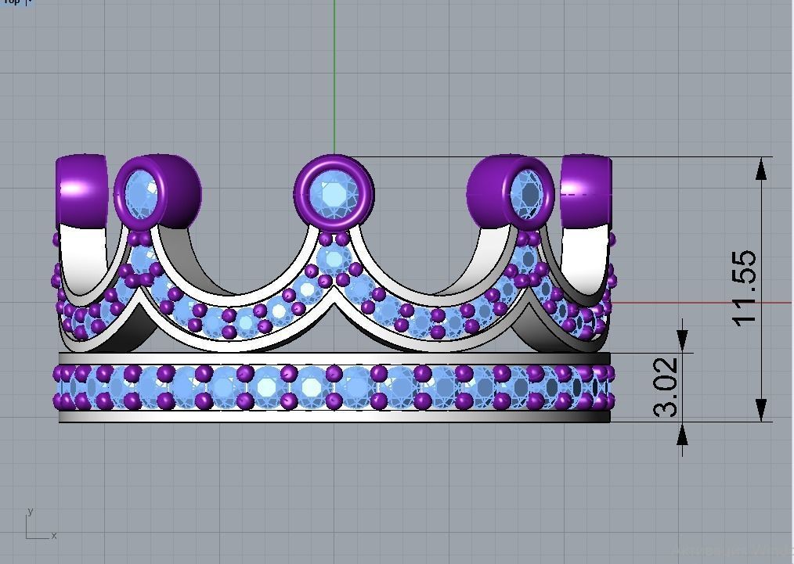Select the center bezel gemstone atop the crown
This screenshot has width=794, height=564.
pyautogui.click(x=334, y=194)
